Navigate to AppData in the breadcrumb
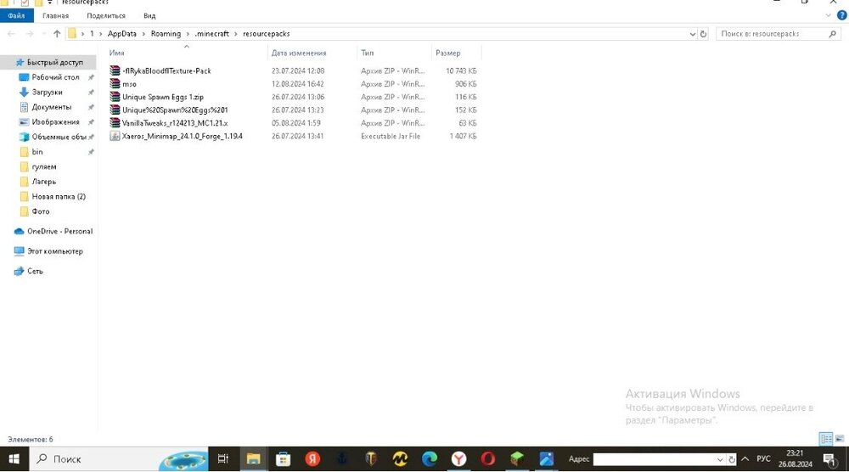 point(121,34)
